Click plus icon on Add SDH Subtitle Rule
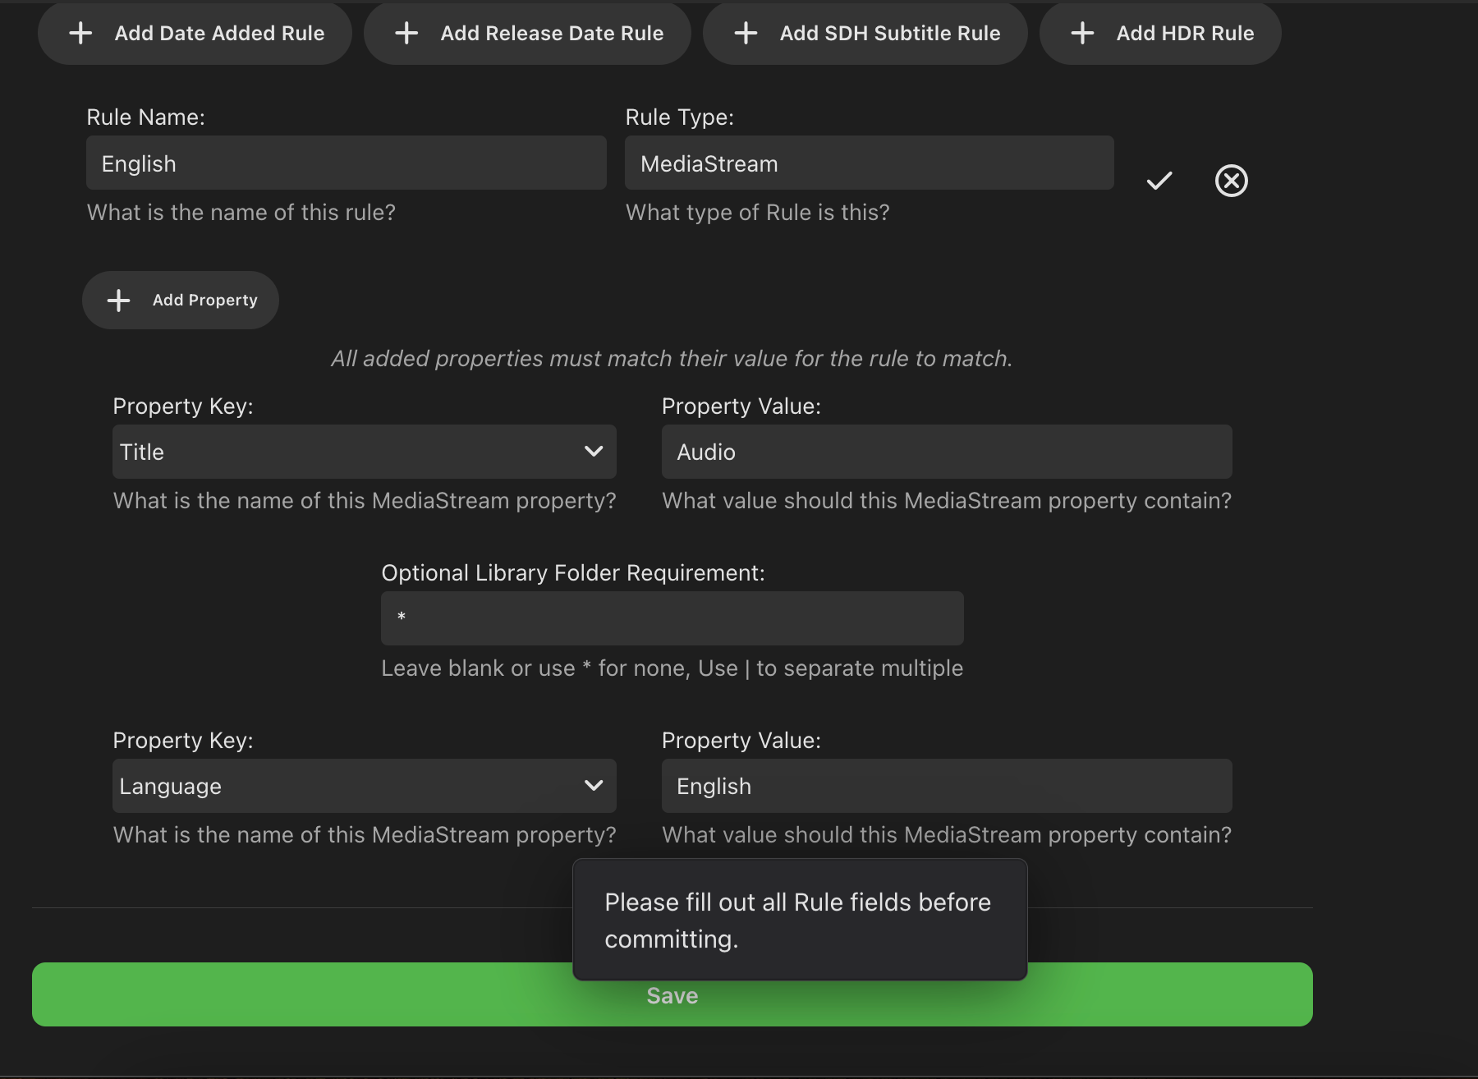 [746, 34]
